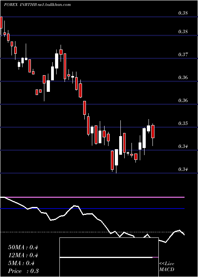
Task: Click the first red candlestick at top left
Action: pyautogui.click(x=1, y=23)
